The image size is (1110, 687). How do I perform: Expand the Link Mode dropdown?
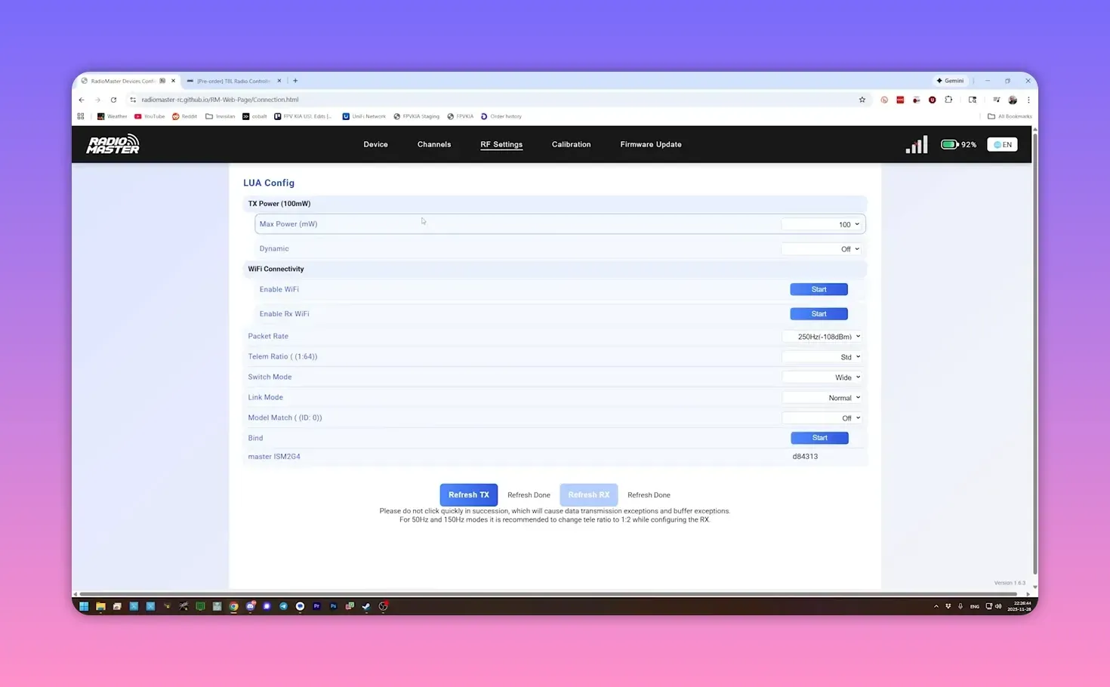[822, 397]
